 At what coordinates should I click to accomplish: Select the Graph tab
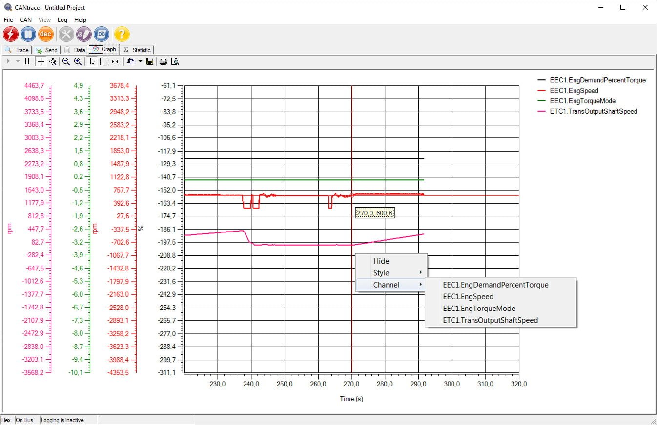[x=104, y=49]
